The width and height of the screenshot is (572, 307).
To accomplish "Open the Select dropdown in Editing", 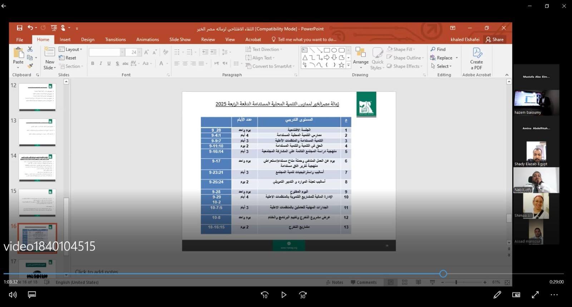I will tap(441, 66).
